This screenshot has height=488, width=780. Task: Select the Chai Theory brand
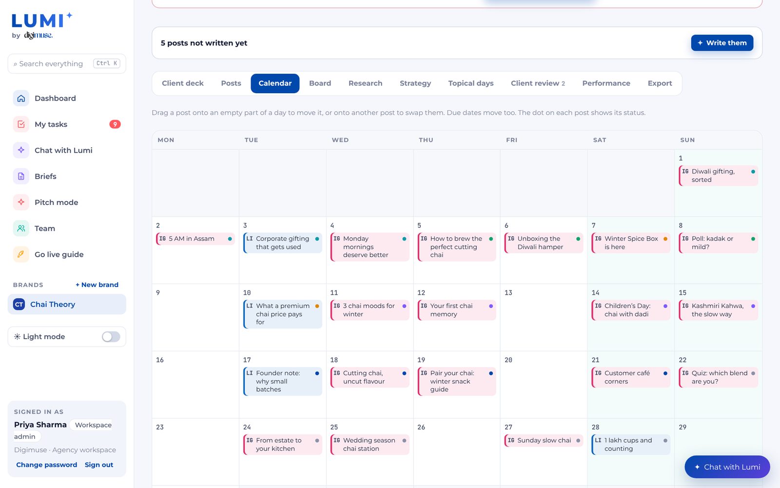(67, 305)
